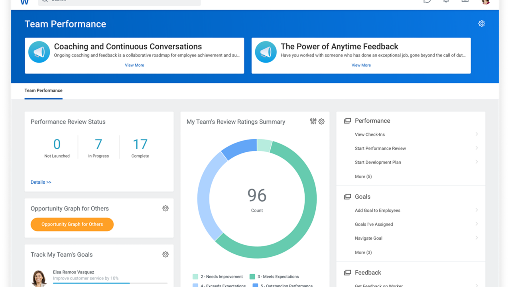Open settings gear for Track My Team's Goals
This screenshot has height=287, width=510.
pos(165,254)
